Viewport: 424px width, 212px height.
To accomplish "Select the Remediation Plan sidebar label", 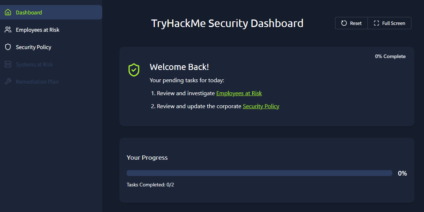I will [37, 82].
